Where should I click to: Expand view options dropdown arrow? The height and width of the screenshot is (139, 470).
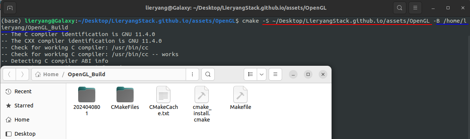pos(262,74)
